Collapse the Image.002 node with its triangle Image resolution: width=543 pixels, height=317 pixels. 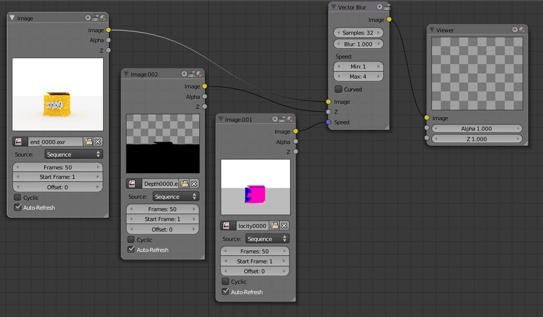[126, 74]
